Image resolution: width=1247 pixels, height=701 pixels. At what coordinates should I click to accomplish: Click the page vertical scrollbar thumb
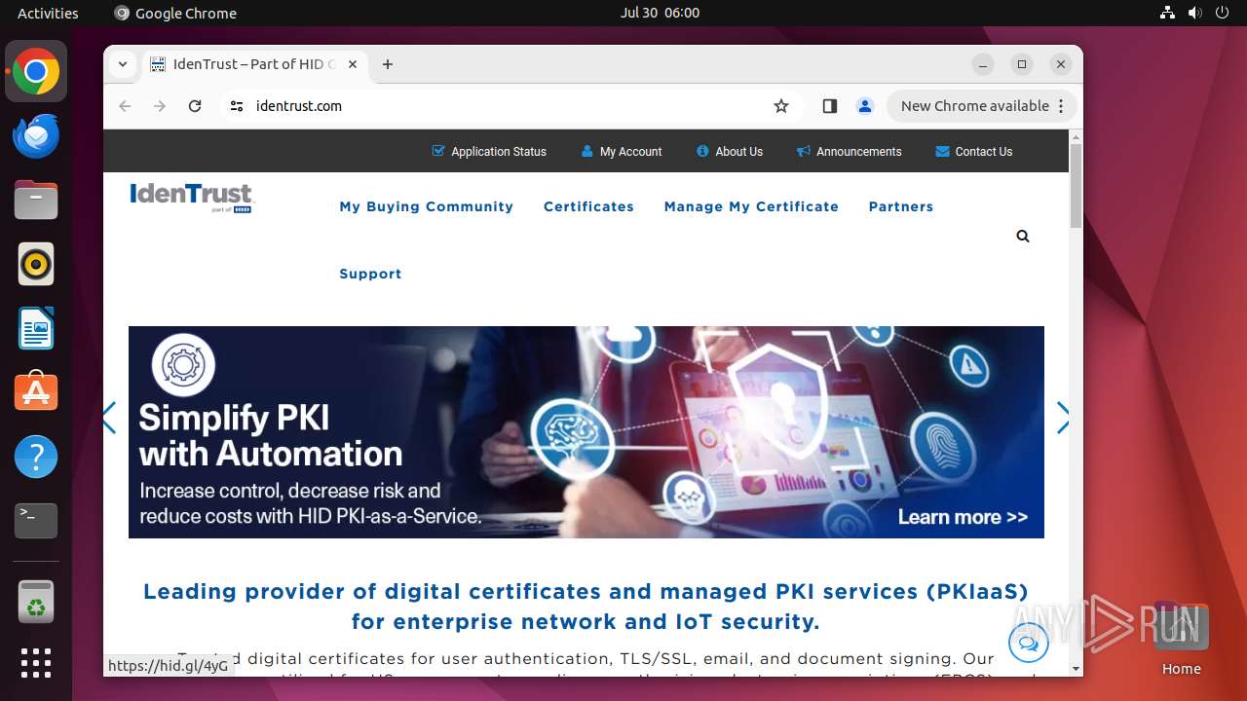1076,185
